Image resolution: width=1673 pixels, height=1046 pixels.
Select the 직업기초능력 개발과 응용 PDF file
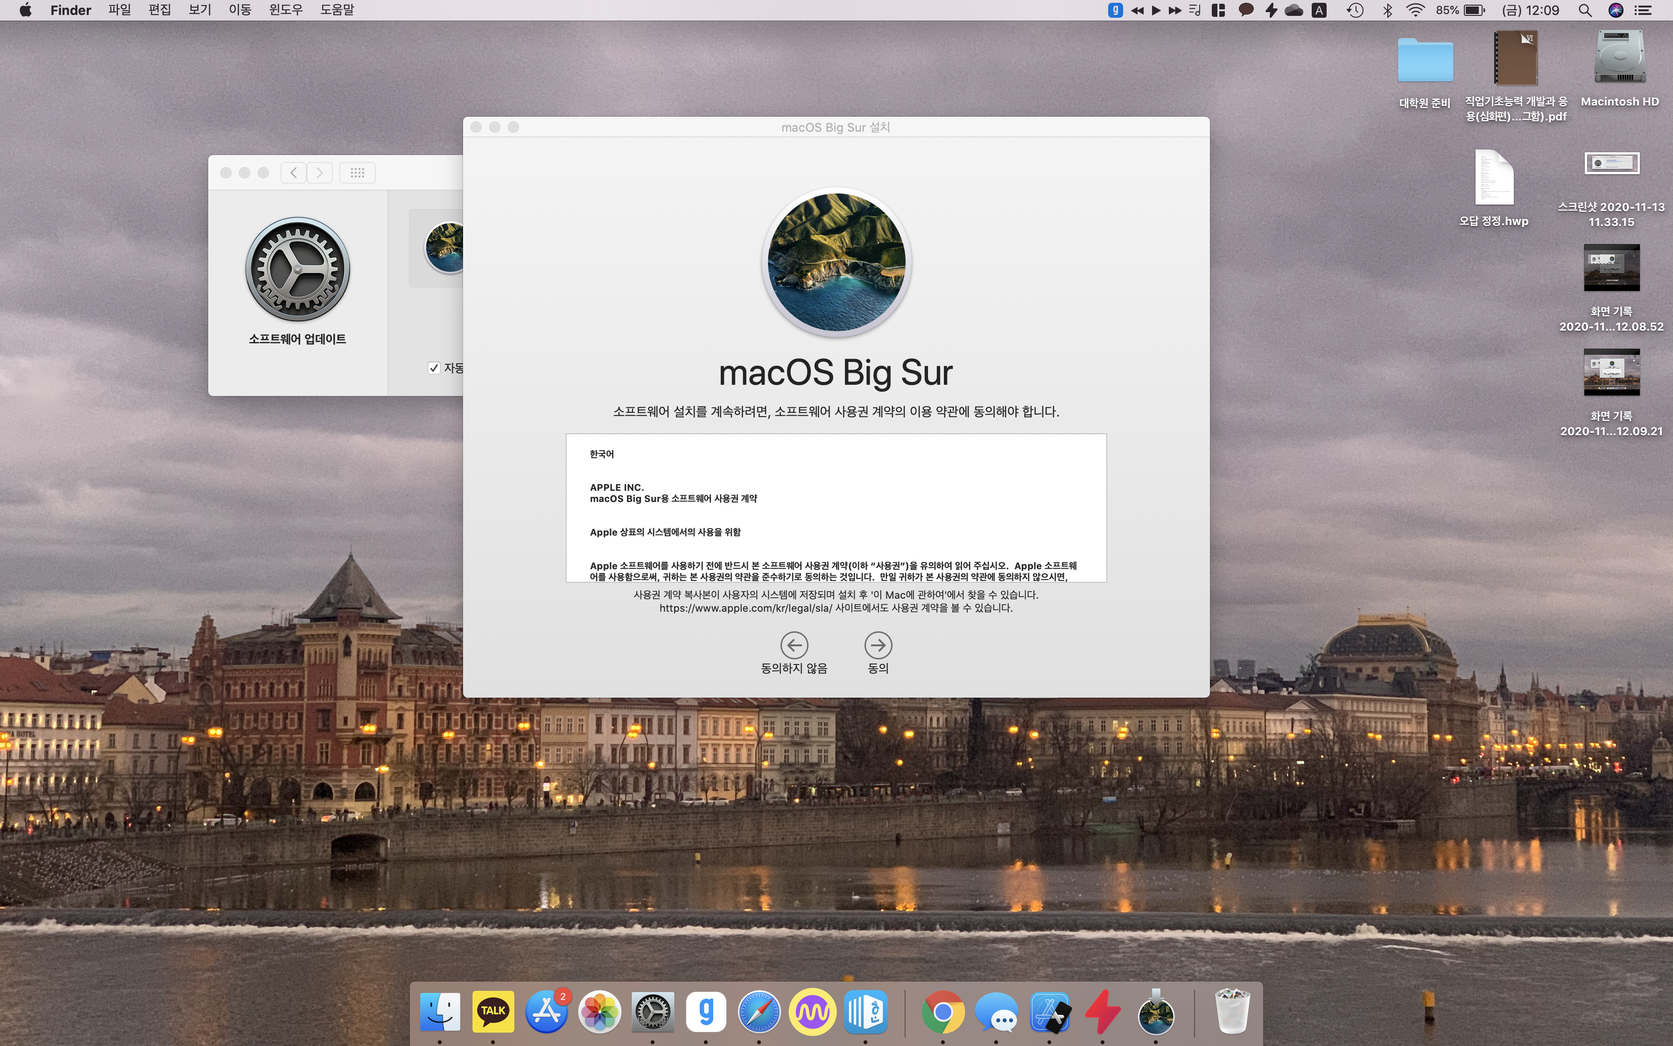coord(1516,58)
